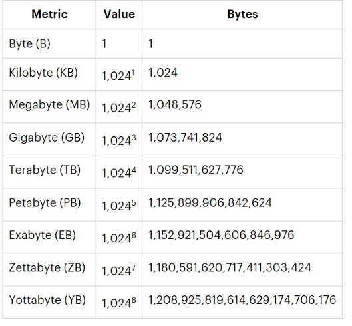The width and height of the screenshot is (352, 326).
Task: Click the 1,099,511,627,776 bytes value
Action: click(x=196, y=170)
